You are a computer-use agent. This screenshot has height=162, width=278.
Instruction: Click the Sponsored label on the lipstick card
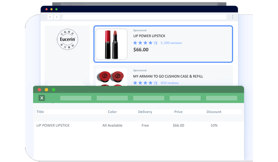point(140,30)
